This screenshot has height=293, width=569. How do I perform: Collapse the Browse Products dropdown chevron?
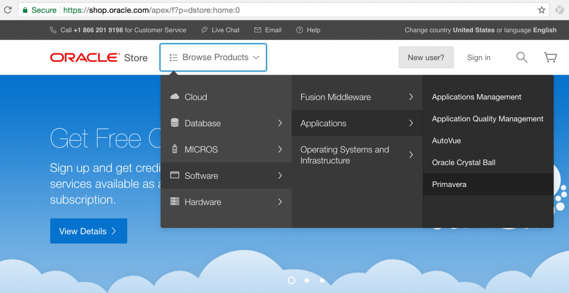[x=256, y=57]
